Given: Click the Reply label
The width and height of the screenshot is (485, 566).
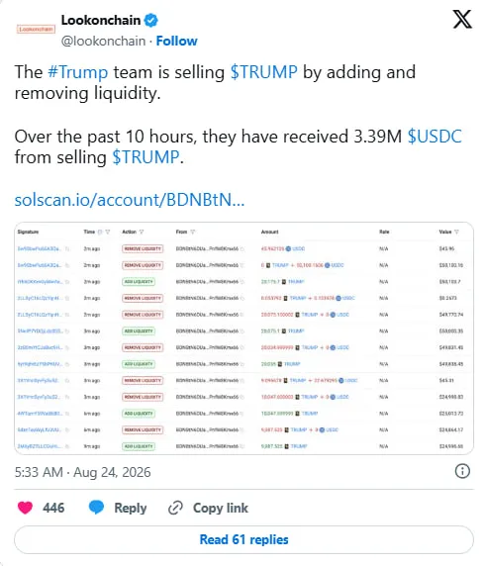Looking at the screenshot, I should pyautogui.click(x=131, y=509).
